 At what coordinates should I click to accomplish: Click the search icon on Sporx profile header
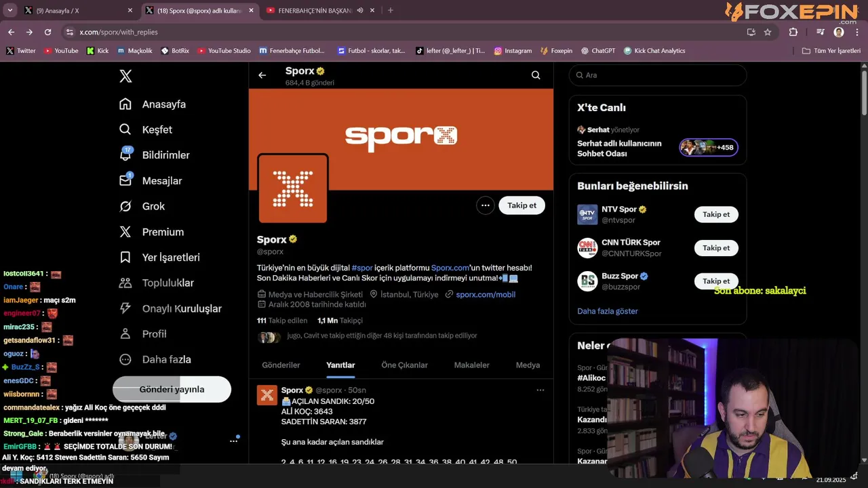(x=536, y=75)
